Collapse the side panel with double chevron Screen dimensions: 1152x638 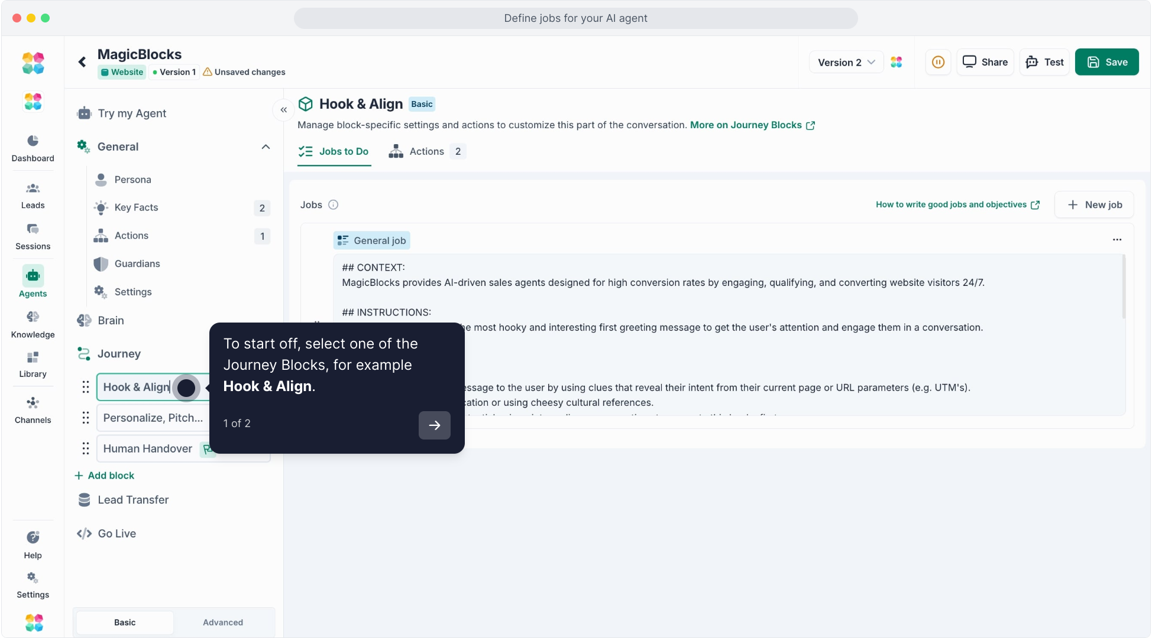click(x=284, y=110)
